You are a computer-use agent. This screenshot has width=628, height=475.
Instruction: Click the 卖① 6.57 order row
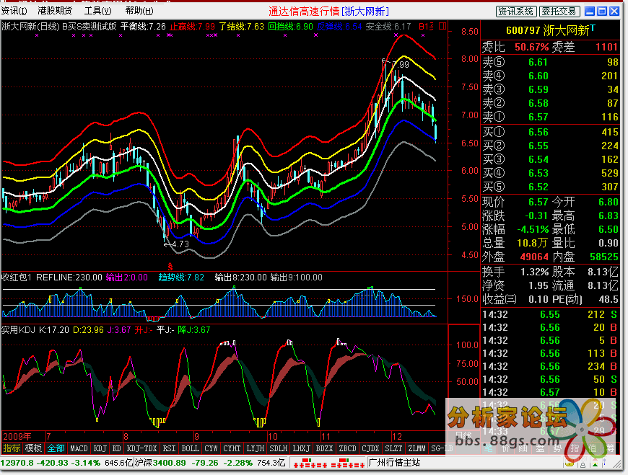(x=550, y=117)
